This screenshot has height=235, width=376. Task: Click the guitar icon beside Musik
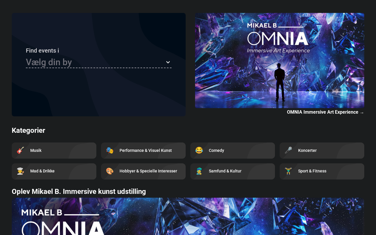(x=20, y=150)
